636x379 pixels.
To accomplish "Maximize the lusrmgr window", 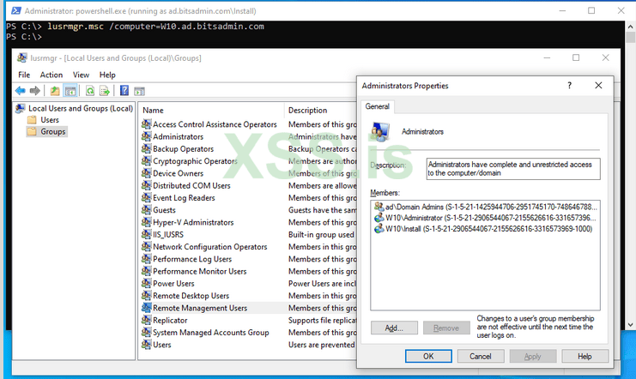I will [576, 58].
